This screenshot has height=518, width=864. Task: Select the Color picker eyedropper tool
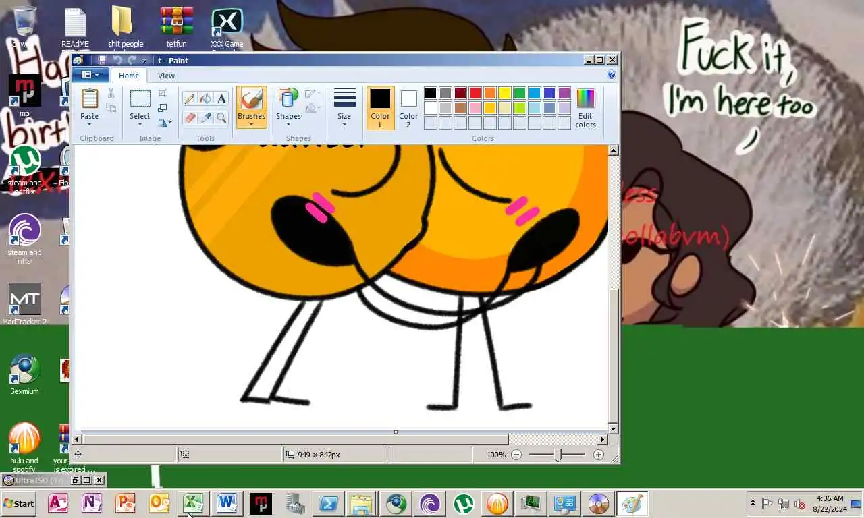click(x=206, y=118)
